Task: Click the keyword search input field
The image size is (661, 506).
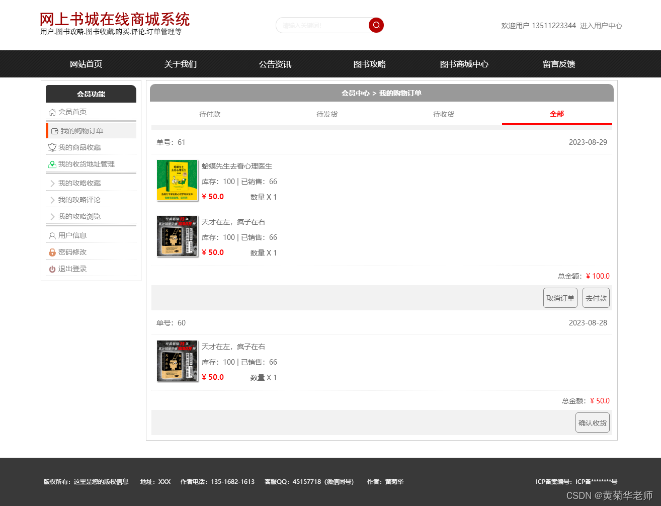Action: click(322, 25)
